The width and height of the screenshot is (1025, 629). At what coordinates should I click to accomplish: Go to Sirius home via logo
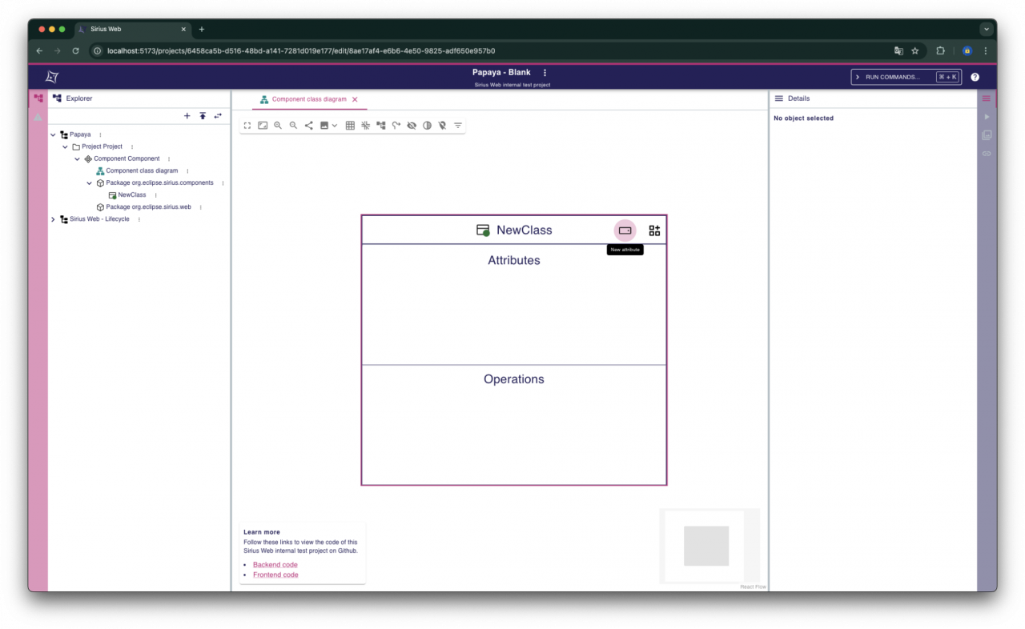click(51, 77)
